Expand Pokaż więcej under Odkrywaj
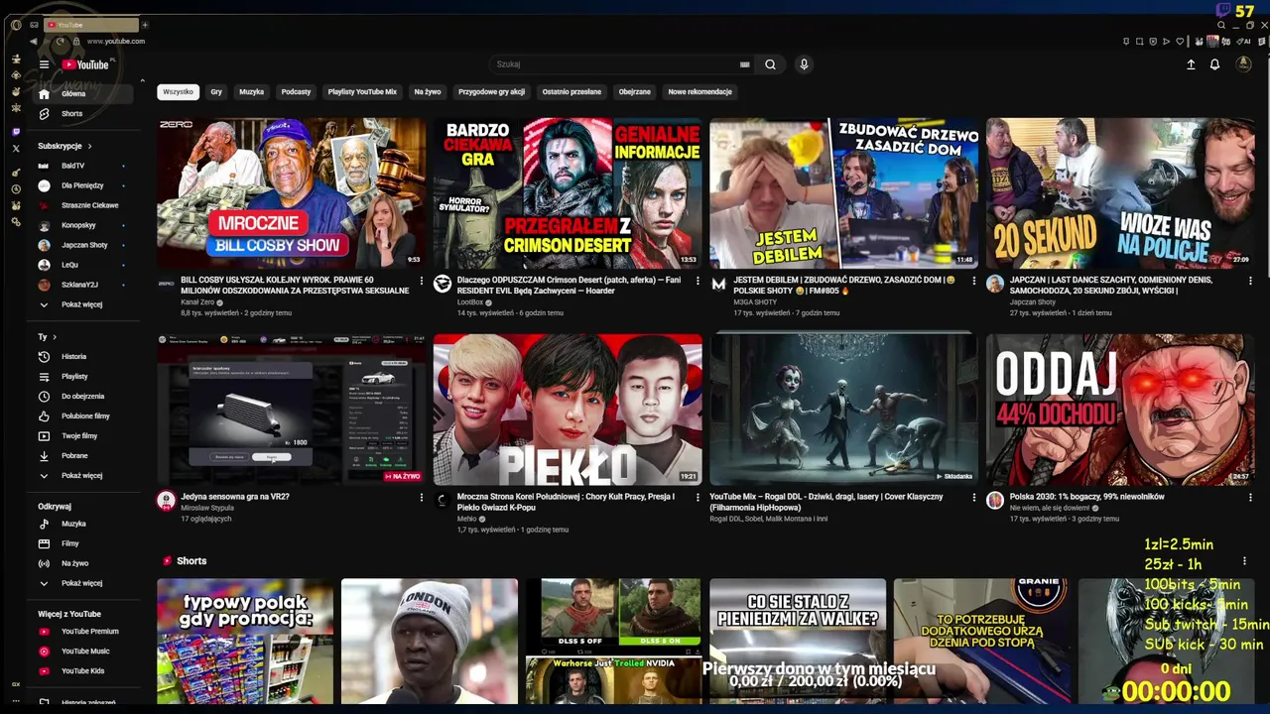1270x714 pixels. [83, 583]
